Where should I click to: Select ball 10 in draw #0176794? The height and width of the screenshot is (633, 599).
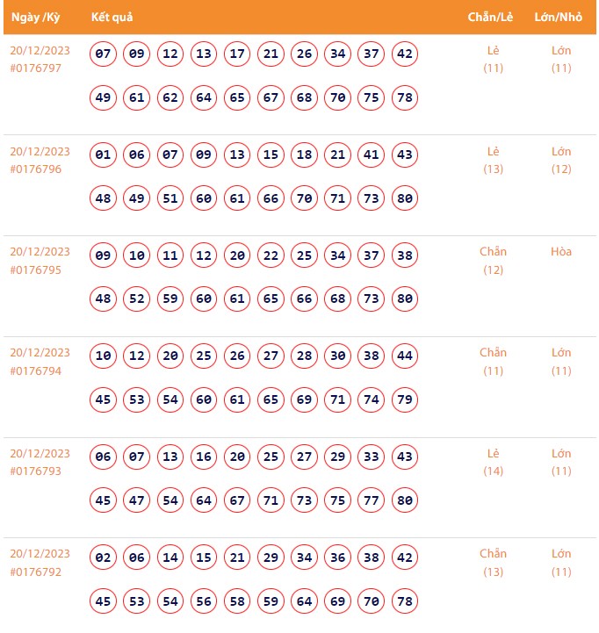103,356
